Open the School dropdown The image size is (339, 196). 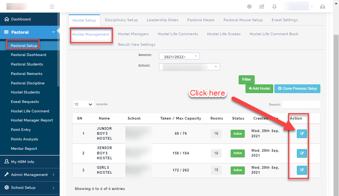[189, 67]
